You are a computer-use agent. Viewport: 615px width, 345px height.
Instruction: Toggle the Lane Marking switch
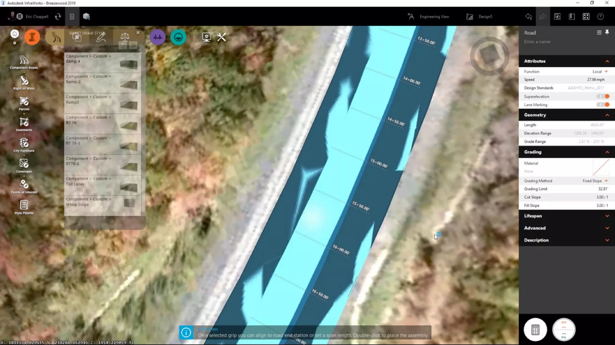point(603,105)
